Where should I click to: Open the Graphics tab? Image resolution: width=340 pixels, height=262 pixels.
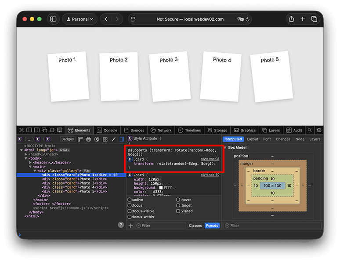[x=245, y=130]
